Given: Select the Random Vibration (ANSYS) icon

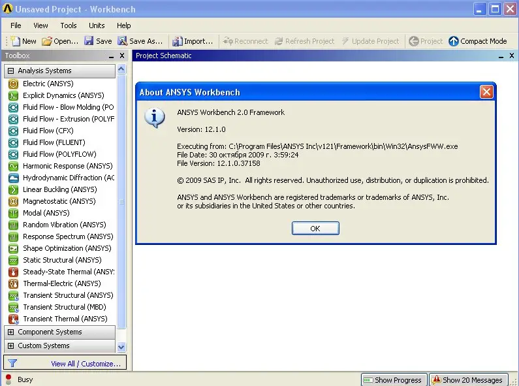Looking at the screenshot, I should pos(13,225).
